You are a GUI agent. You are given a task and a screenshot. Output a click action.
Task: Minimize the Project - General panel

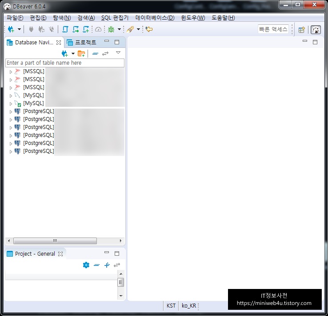pos(107,252)
